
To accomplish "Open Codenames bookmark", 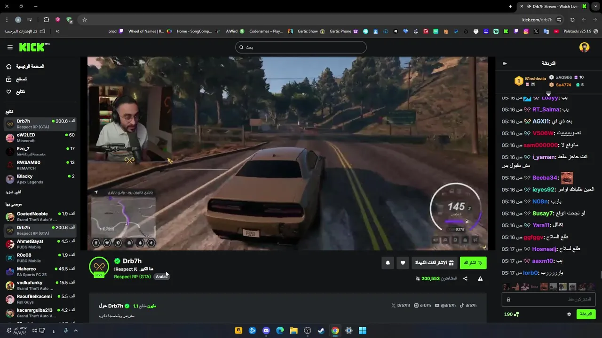I will point(269,31).
